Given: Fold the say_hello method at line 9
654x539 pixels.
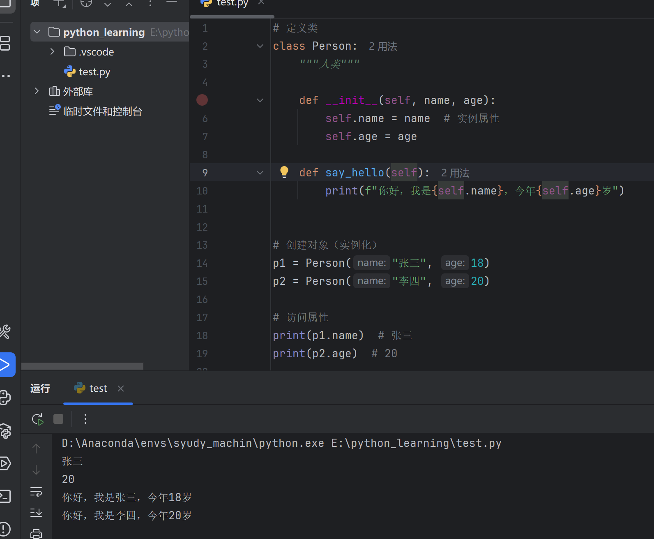Looking at the screenshot, I should click(x=260, y=173).
